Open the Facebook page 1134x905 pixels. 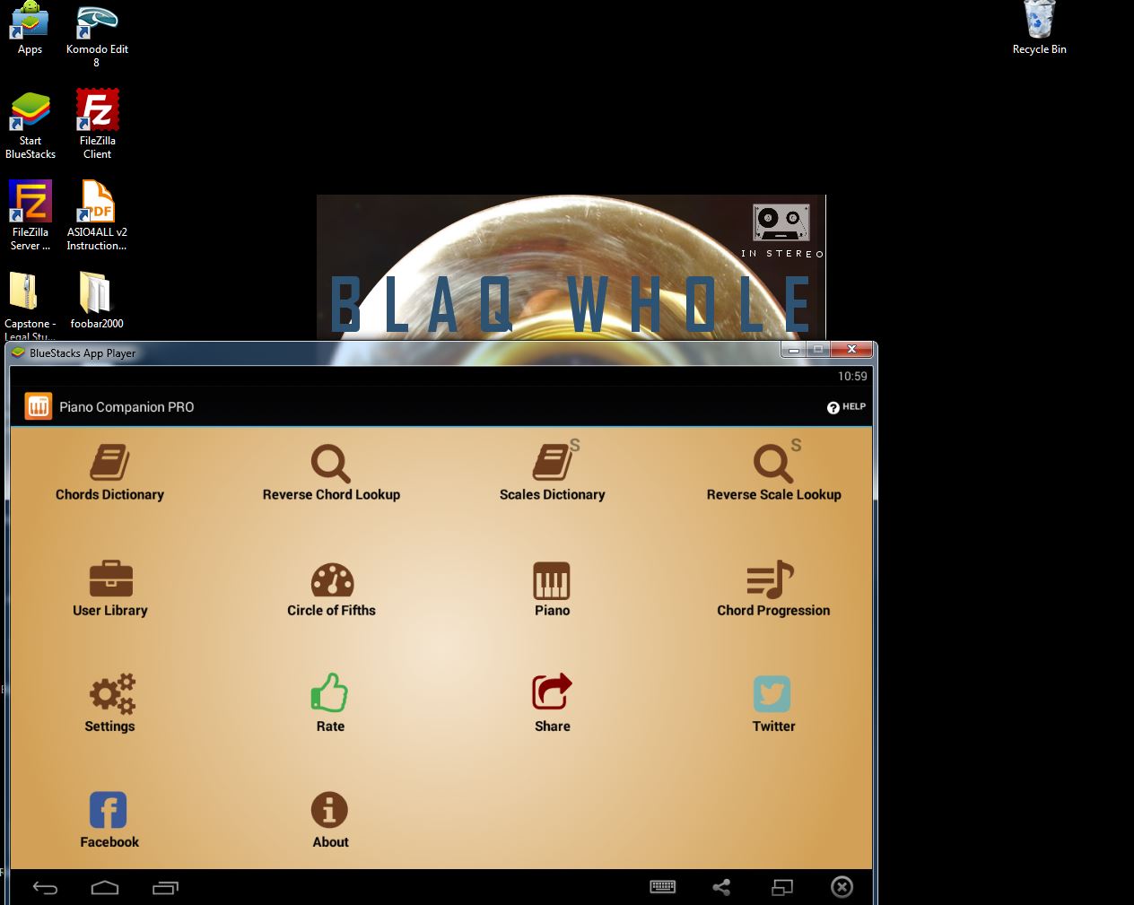[109, 820]
